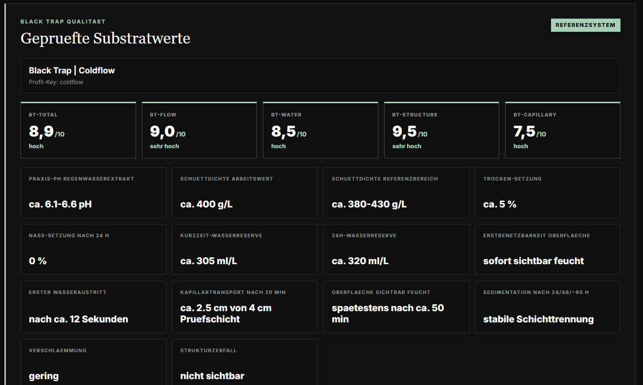643x385 pixels.
Task: Click the BT-FLOW score 9,0
Action: [x=162, y=132]
